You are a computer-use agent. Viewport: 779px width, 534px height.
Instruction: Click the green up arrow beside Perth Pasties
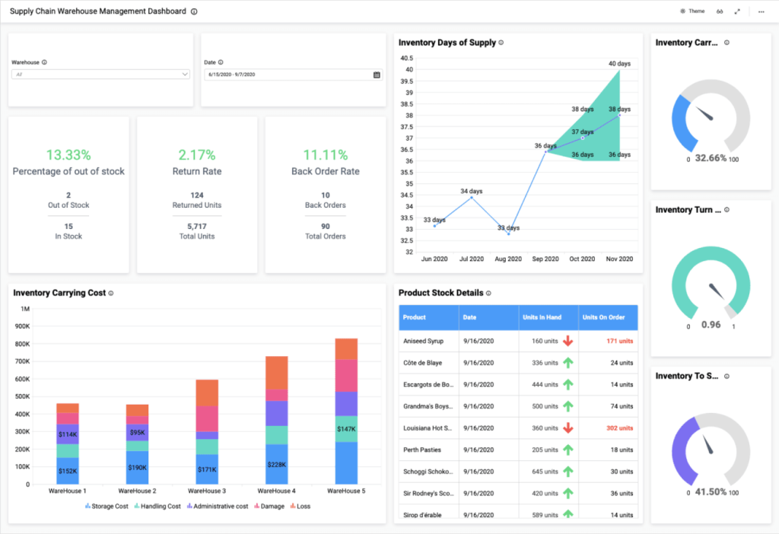point(568,450)
